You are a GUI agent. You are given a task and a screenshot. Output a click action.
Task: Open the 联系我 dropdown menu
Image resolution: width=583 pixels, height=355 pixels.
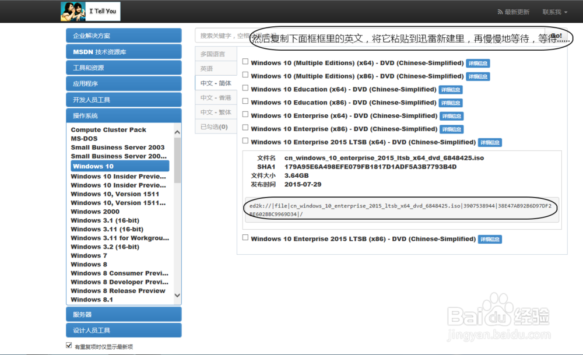(x=555, y=12)
